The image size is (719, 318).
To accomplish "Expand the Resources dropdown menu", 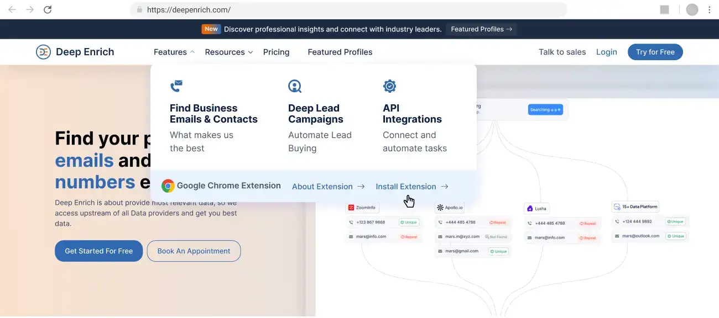I will (x=228, y=52).
